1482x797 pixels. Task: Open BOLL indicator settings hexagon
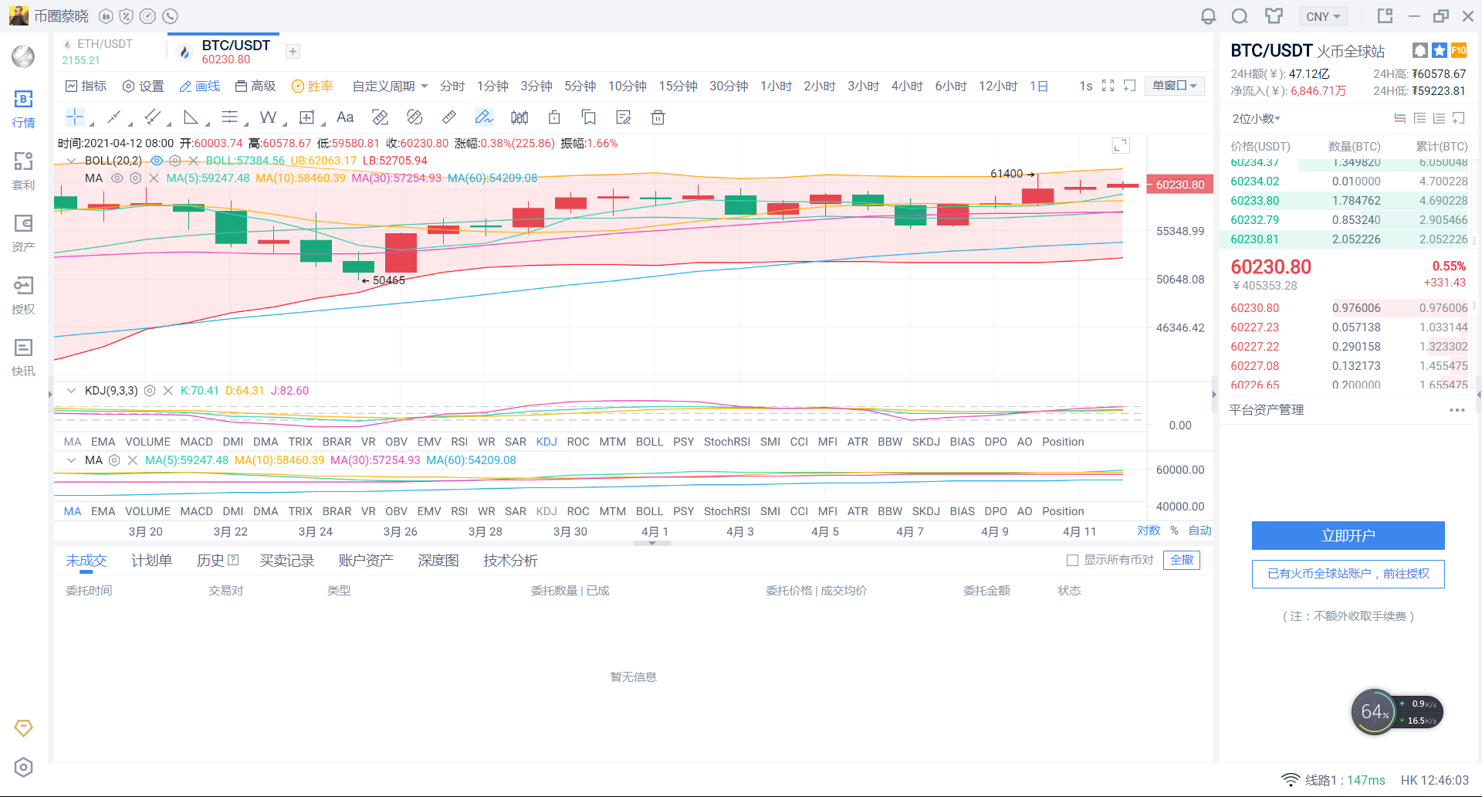tap(175, 161)
